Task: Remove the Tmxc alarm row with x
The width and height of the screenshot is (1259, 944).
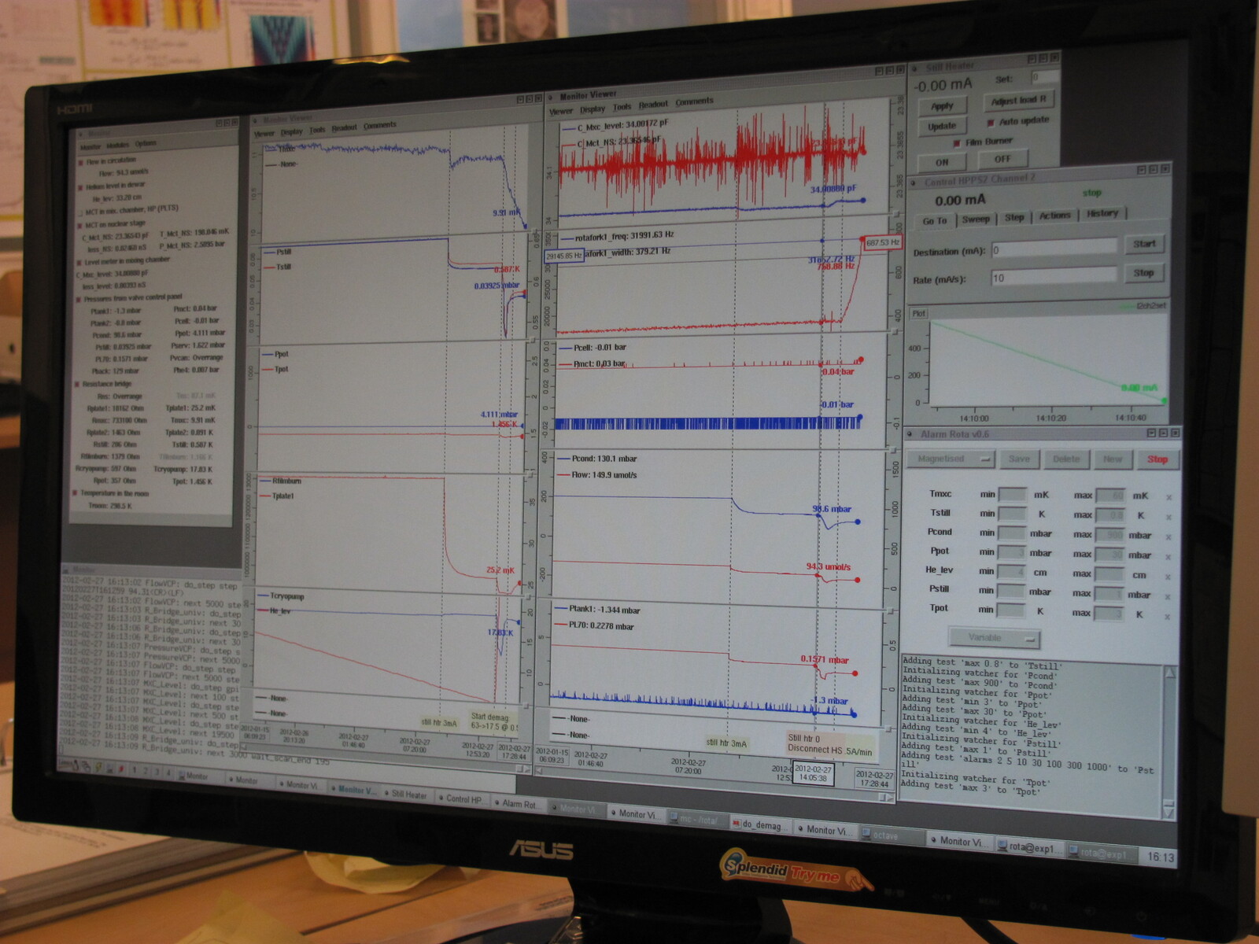Action: point(1169,497)
